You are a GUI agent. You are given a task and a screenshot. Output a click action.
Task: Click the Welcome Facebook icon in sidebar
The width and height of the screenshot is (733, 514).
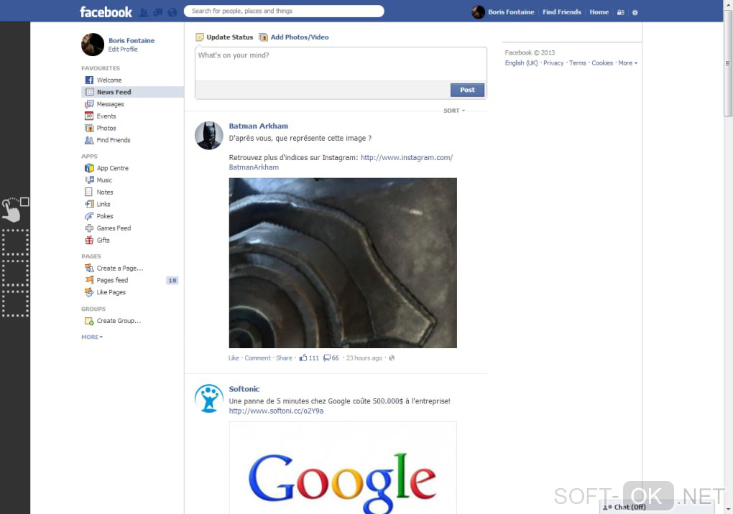pos(89,80)
